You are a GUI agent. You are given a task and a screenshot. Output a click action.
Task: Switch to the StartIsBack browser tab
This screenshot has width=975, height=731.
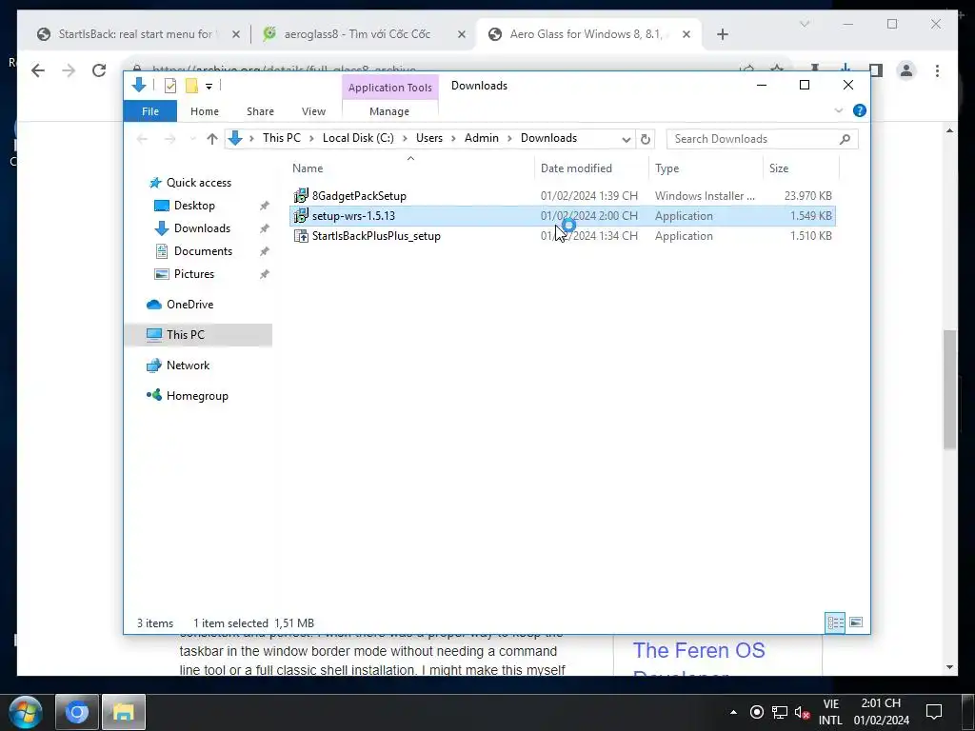coord(135,34)
